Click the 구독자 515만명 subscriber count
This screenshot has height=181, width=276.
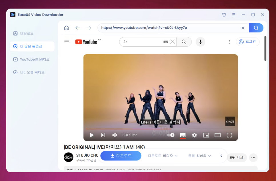pos(86,160)
